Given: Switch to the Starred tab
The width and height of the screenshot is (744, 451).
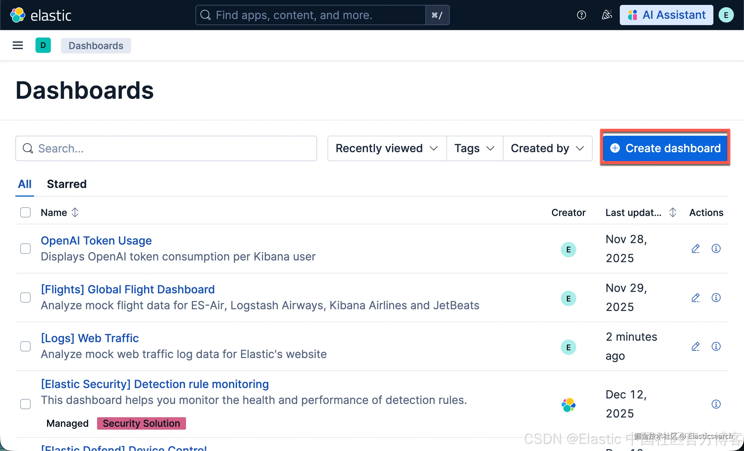Looking at the screenshot, I should point(67,184).
